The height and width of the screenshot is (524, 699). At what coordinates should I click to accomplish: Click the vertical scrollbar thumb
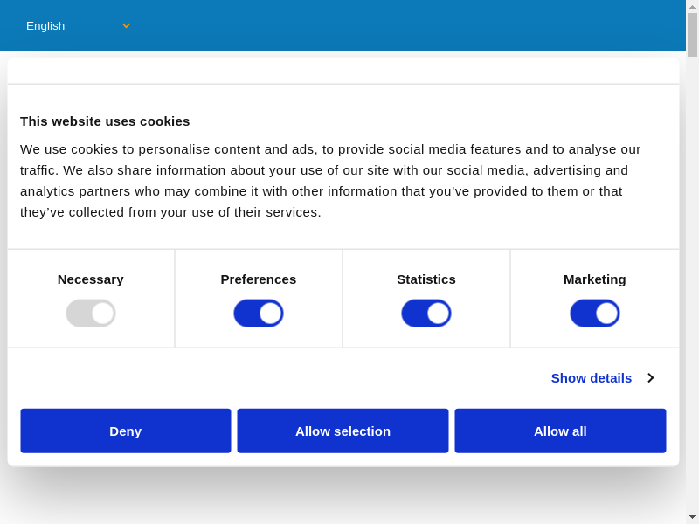[692, 35]
